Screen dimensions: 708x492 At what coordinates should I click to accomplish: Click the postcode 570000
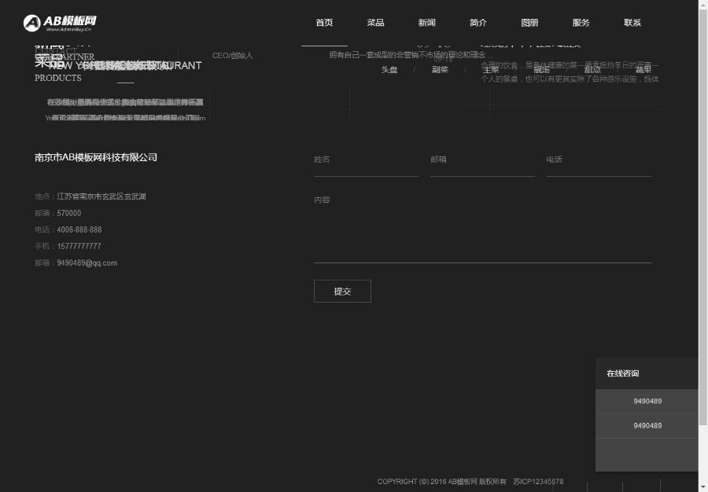coord(69,213)
